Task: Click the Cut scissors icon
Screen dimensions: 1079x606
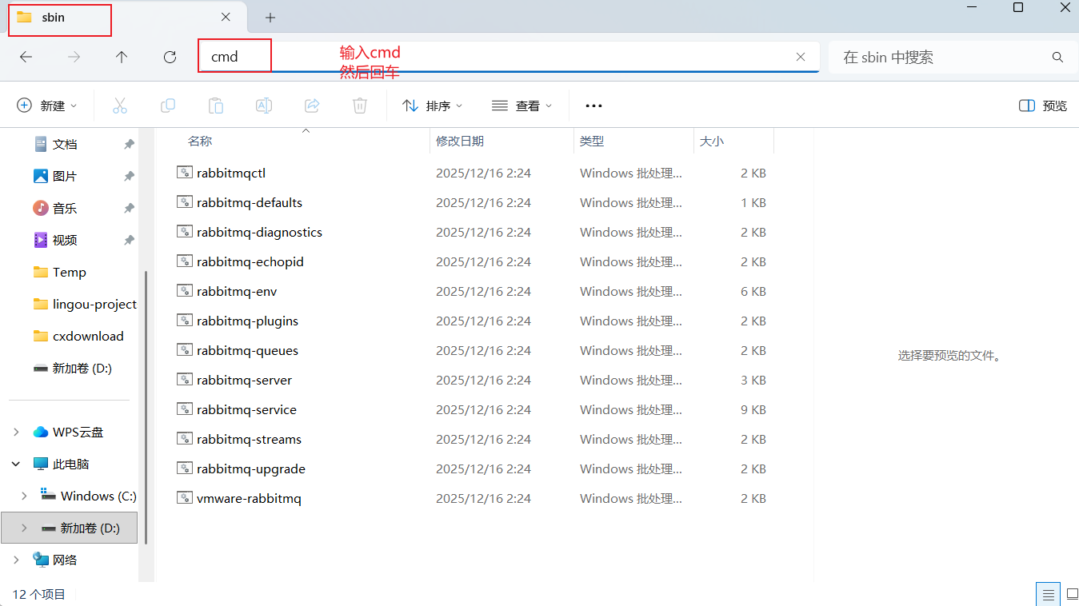Action: [x=120, y=106]
